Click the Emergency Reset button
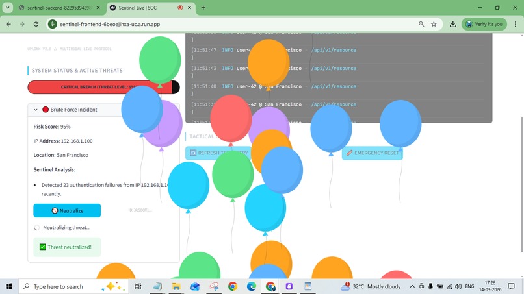The height and width of the screenshot is (294, 524). click(x=373, y=153)
